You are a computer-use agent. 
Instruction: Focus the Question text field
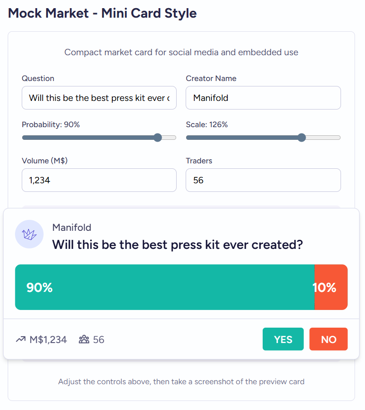tap(99, 98)
